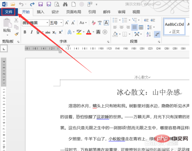The image size is (192, 151).
Task: Expand font color dropdown arrow
Action: [x=94, y=32]
